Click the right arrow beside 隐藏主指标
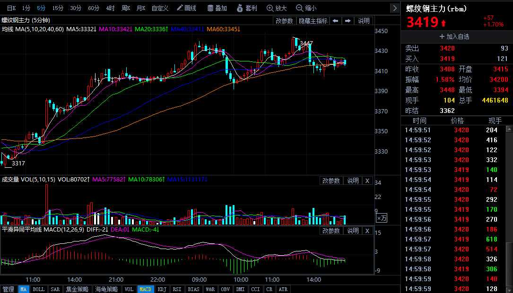The height and width of the screenshot is (293, 513). coord(348,21)
